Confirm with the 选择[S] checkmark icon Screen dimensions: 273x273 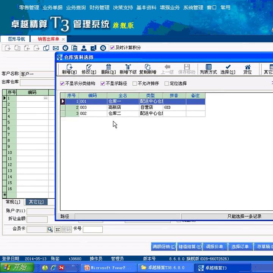click(228, 67)
